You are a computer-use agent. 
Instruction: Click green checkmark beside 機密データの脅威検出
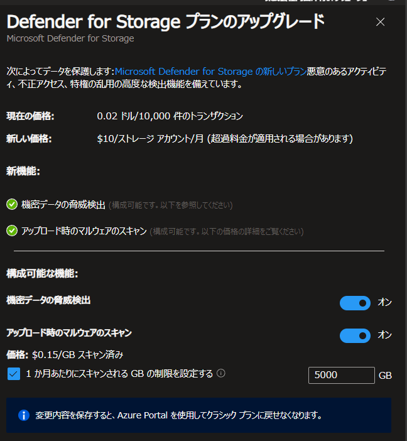pos(12,204)
